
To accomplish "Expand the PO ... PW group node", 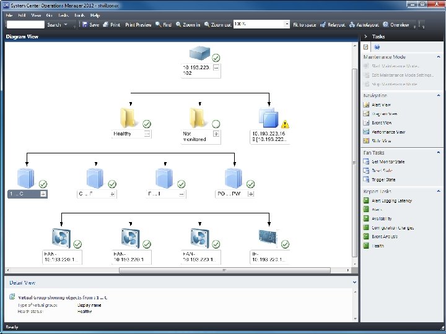I will [251, 194].
